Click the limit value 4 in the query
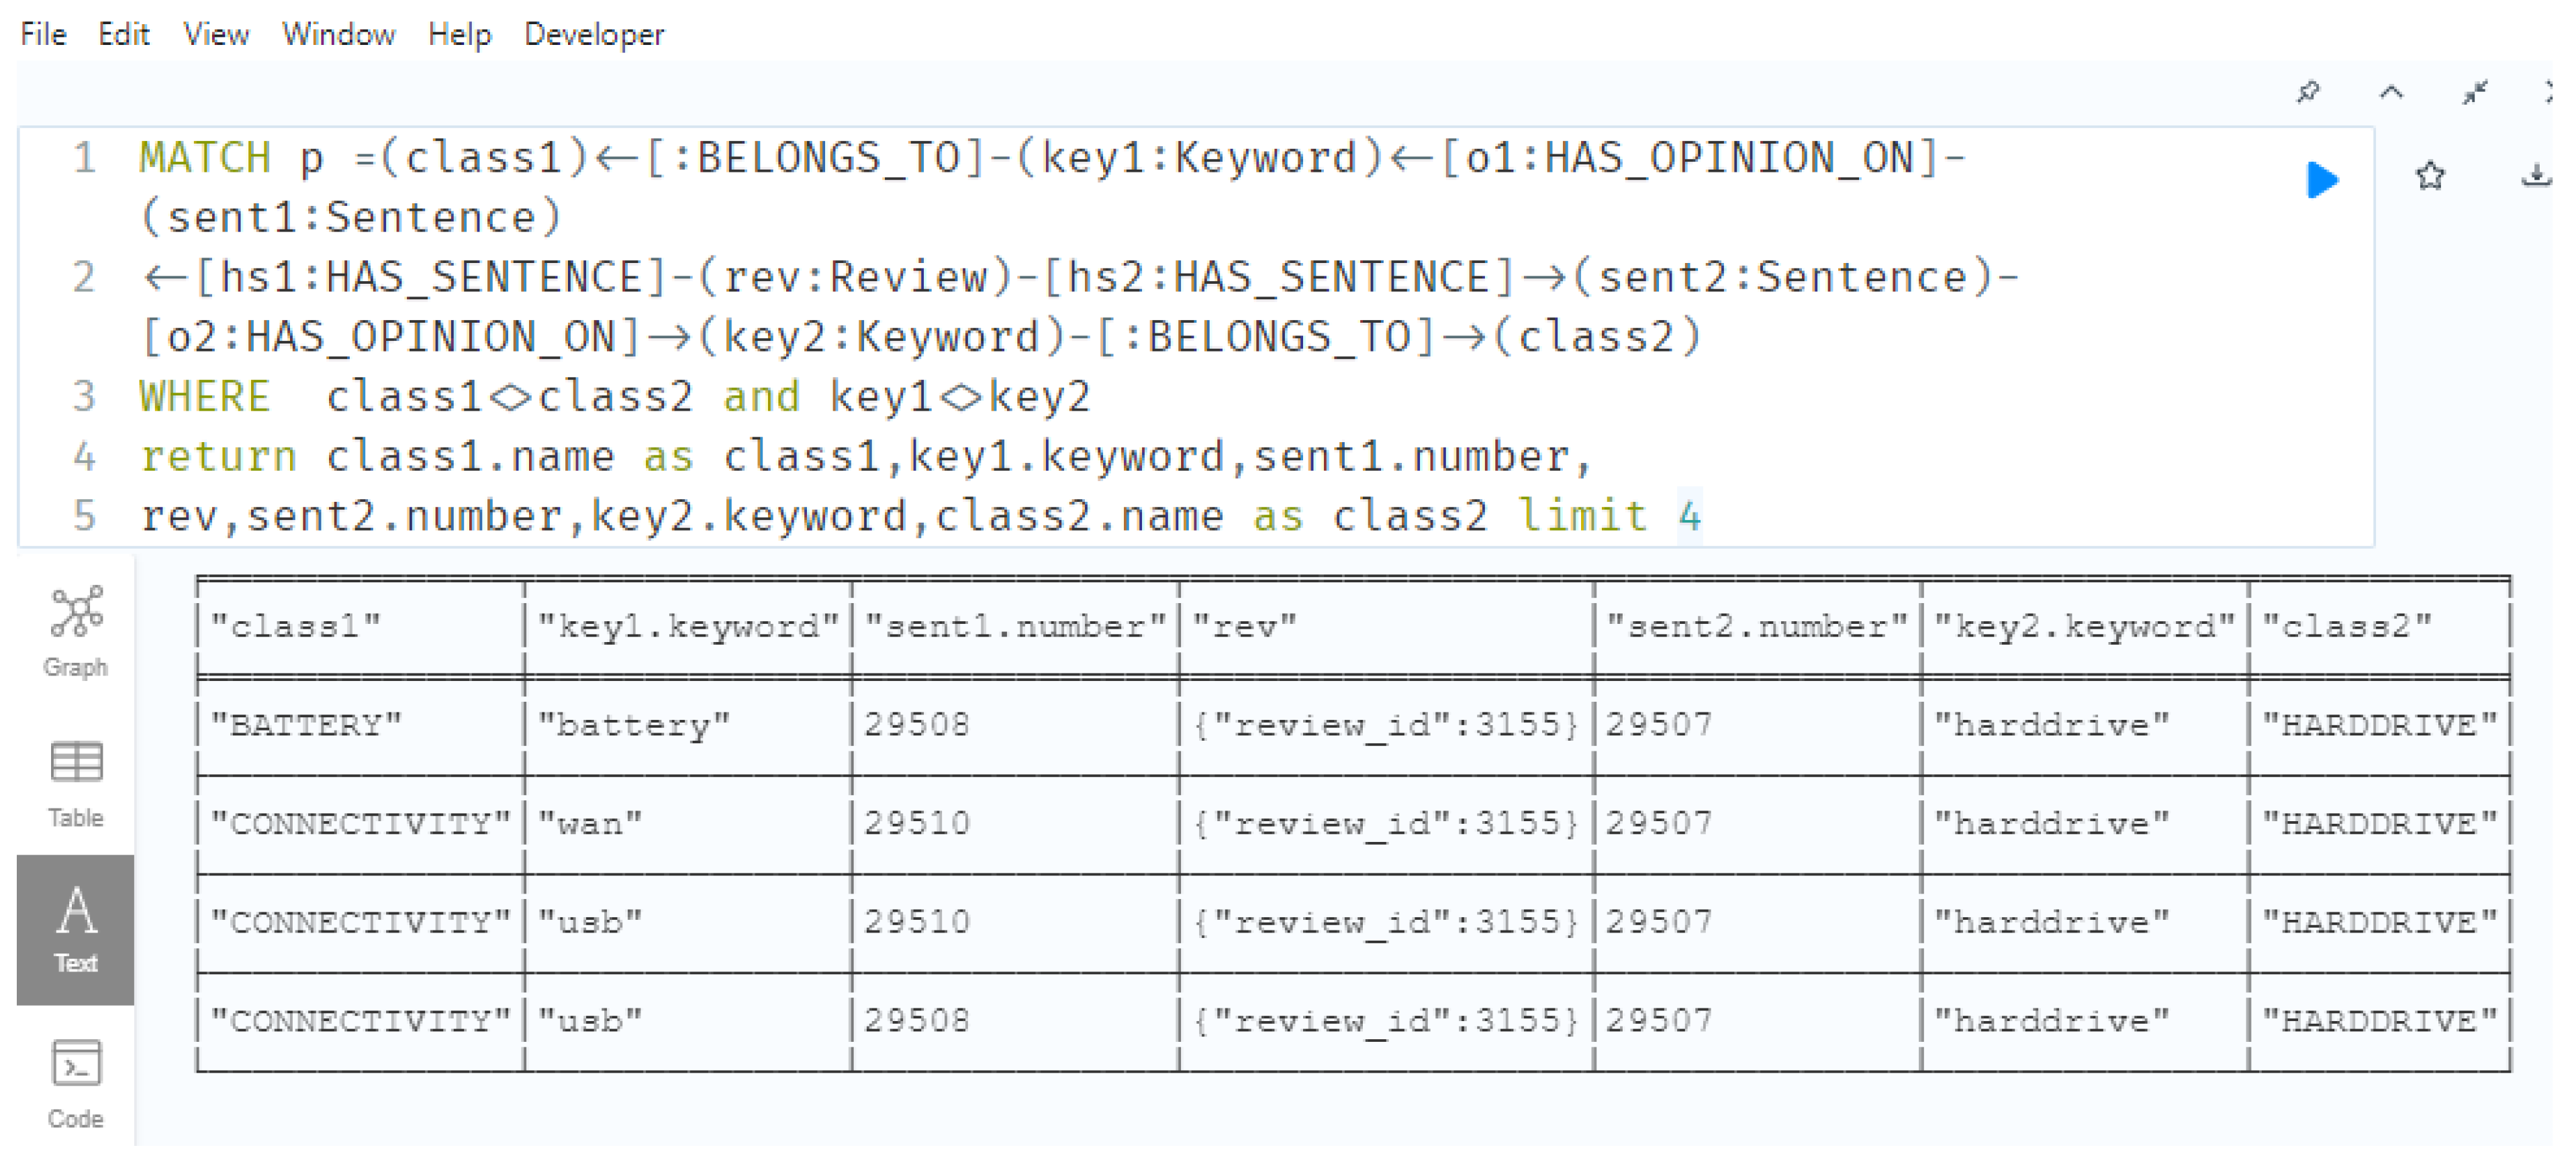 [x=1689, y=517]
